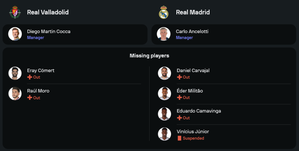Open Carlo Ancelotti's manager profile

(x=192, y=31)
